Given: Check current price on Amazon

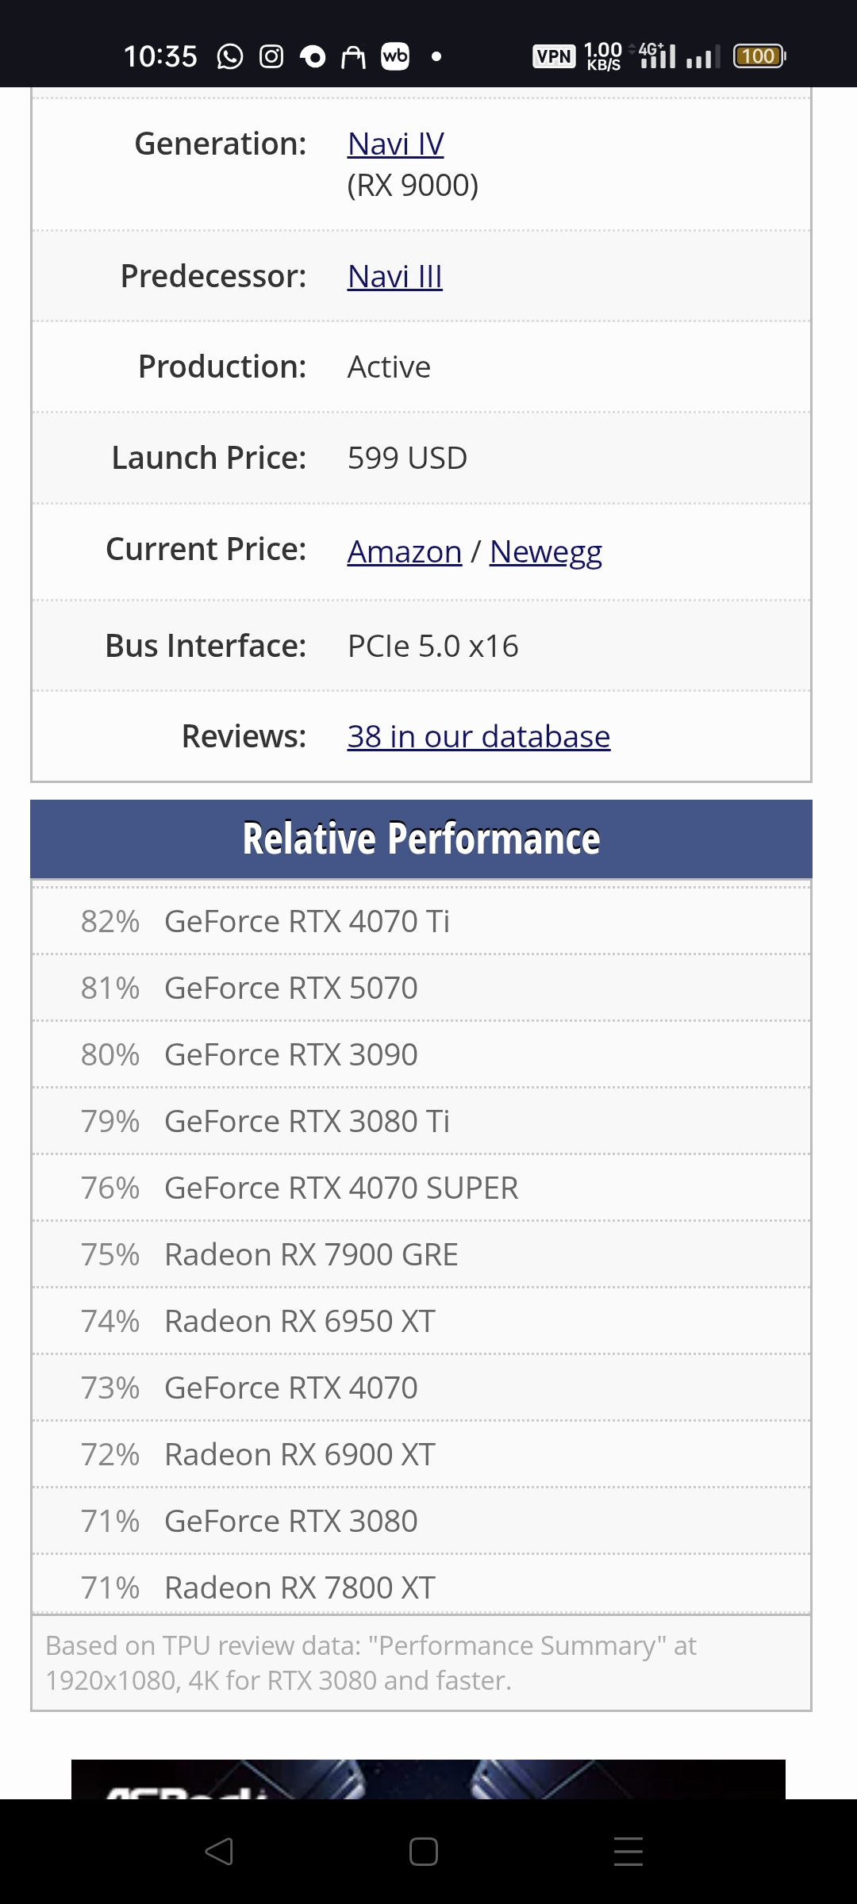Looking at the screenshot, I should [404, 551].
